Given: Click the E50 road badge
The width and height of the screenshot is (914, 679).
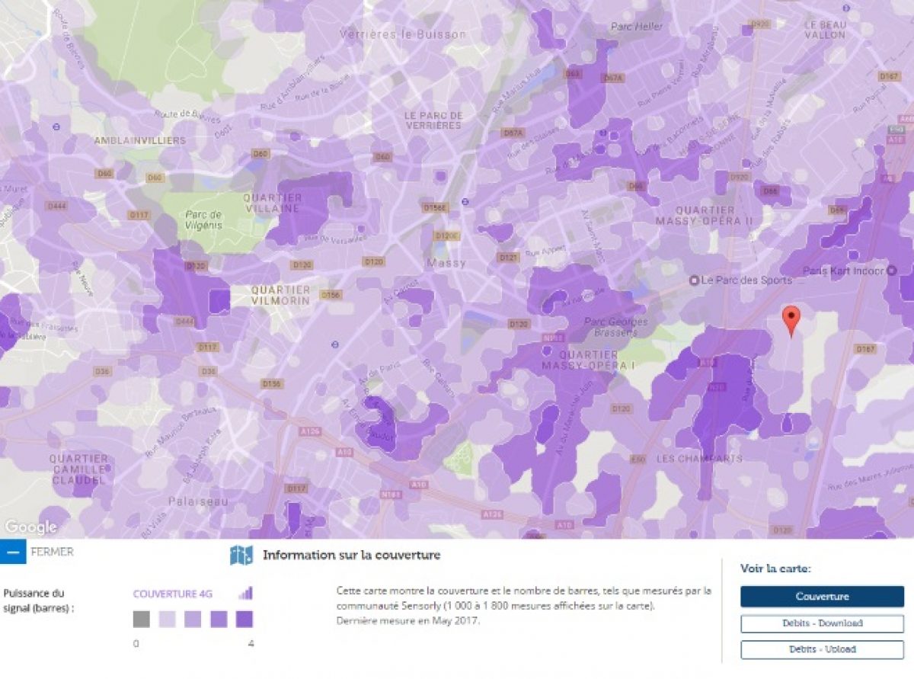Looking at the screenshot, I should [x=638, y=459].
